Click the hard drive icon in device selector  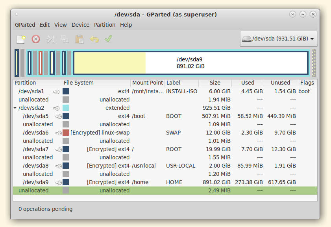246,39
